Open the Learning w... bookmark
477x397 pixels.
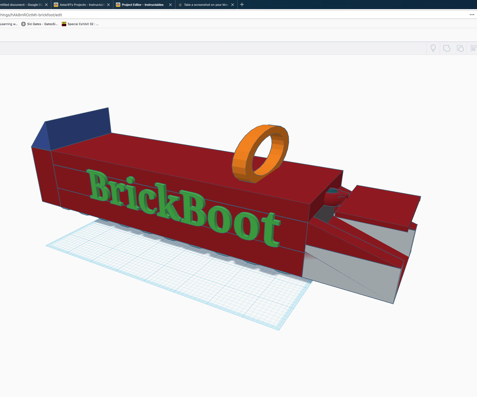(x=8, y=24)
